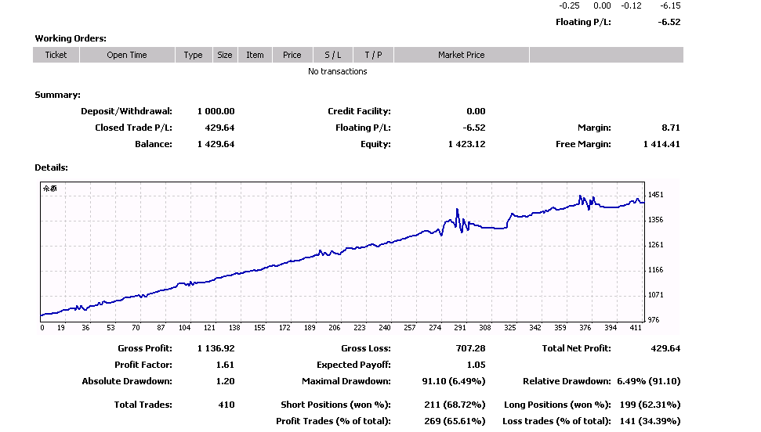761x432 pixels.
Task: Select the -0.25 value in the top row
Action: pos(569,5)
